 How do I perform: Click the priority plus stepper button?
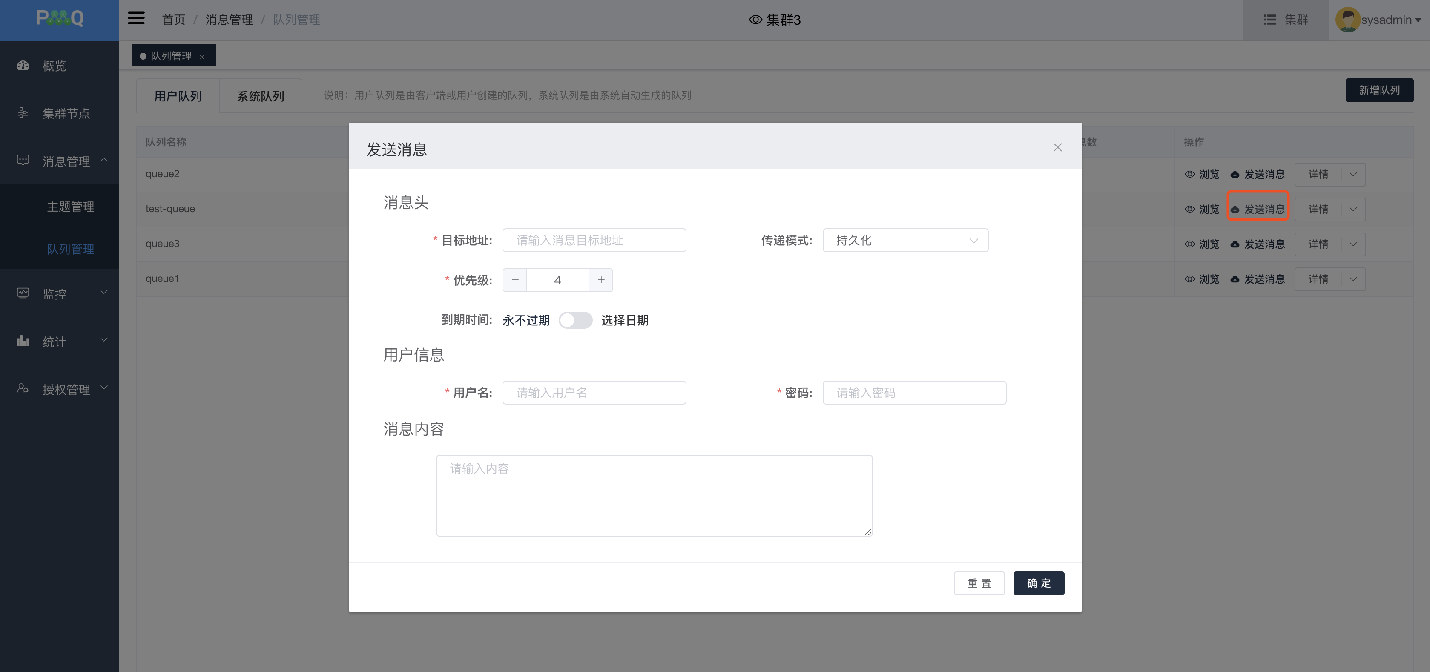click(600, 280)
